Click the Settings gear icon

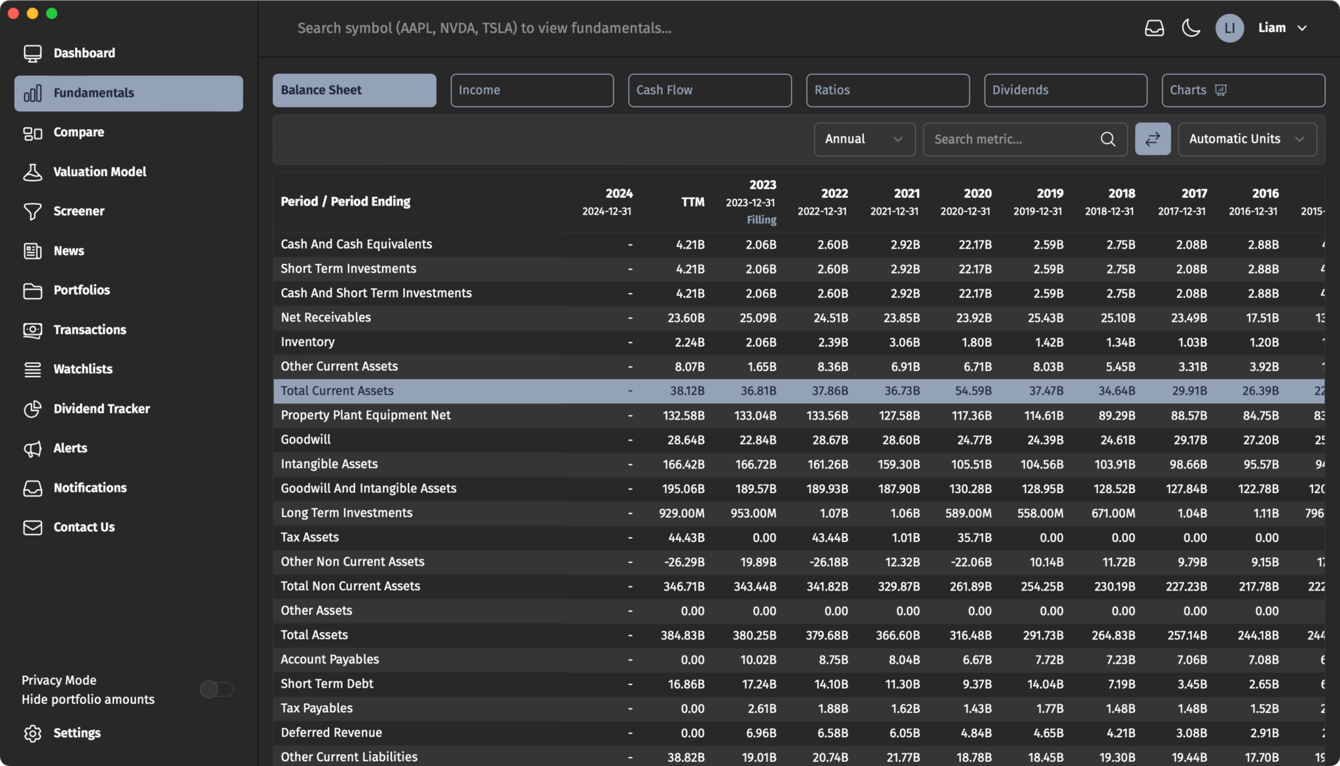32,733
